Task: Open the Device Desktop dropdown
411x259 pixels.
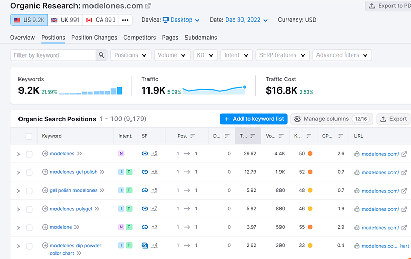Action: pyautogui.click(x=181, y=20)
